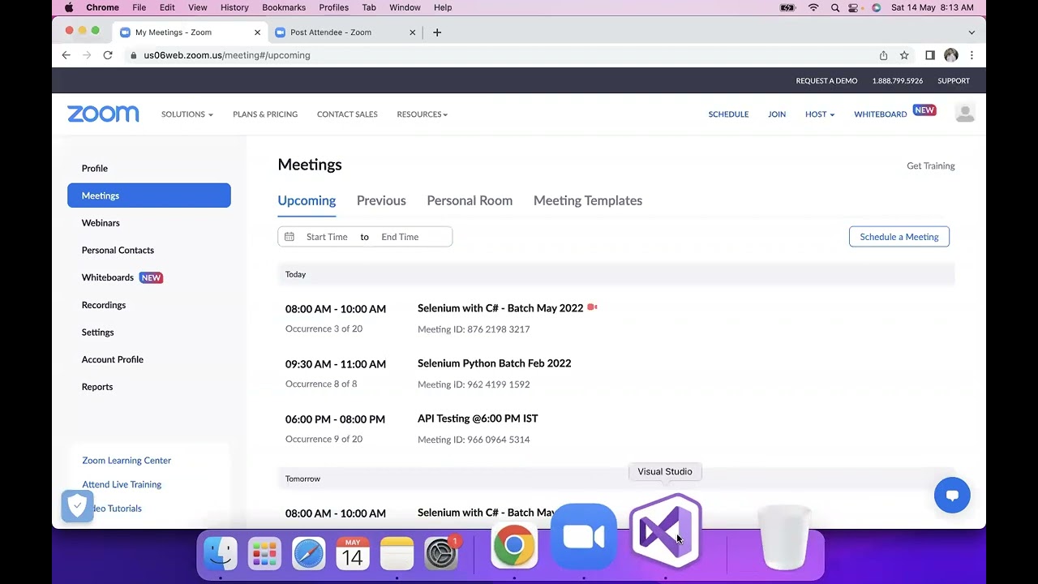This screenshot has height=584, width=1038.
Task: Open the Schedule link in the header
Action: tap(728, 114)
